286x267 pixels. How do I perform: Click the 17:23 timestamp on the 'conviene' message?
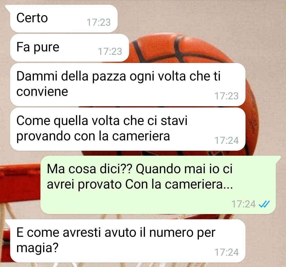point(226,96)
